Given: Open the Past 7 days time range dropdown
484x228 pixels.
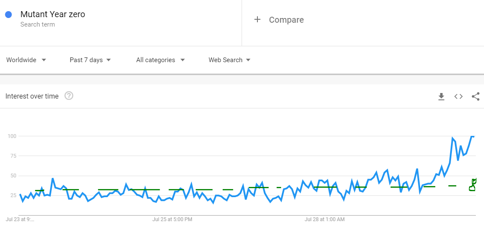Looking at the screenshot, I should coord(90,60).
